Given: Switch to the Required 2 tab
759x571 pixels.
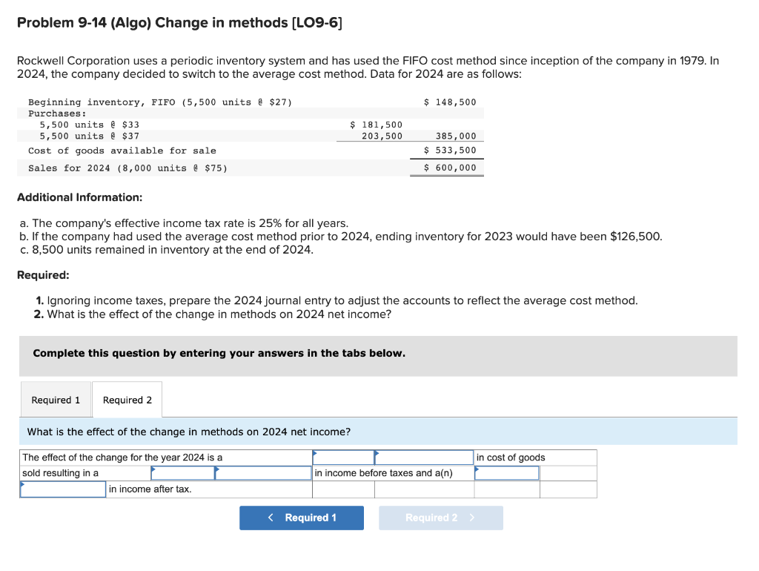Looking at the screenshot, I should click(127, 399).
